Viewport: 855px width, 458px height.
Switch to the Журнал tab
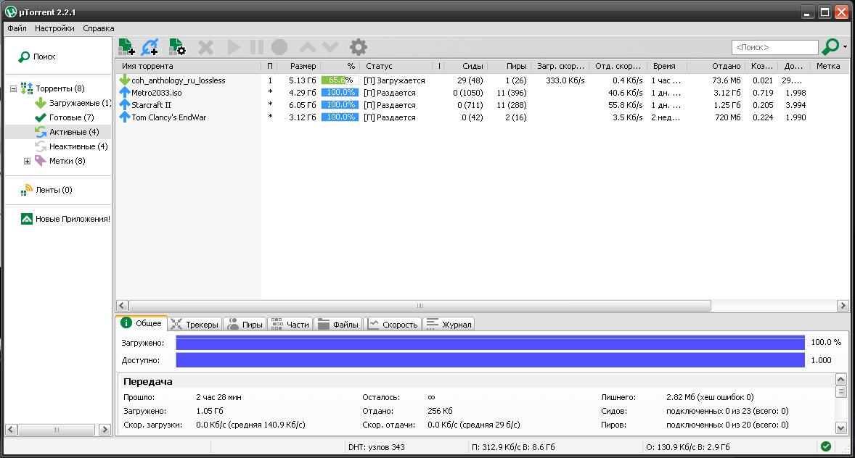[x=449, y=325]
